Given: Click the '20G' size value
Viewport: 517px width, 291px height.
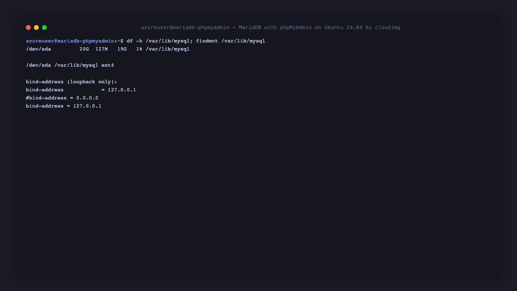Looking at the screenshot, I should pyautogui.click(x=84, y=49).
